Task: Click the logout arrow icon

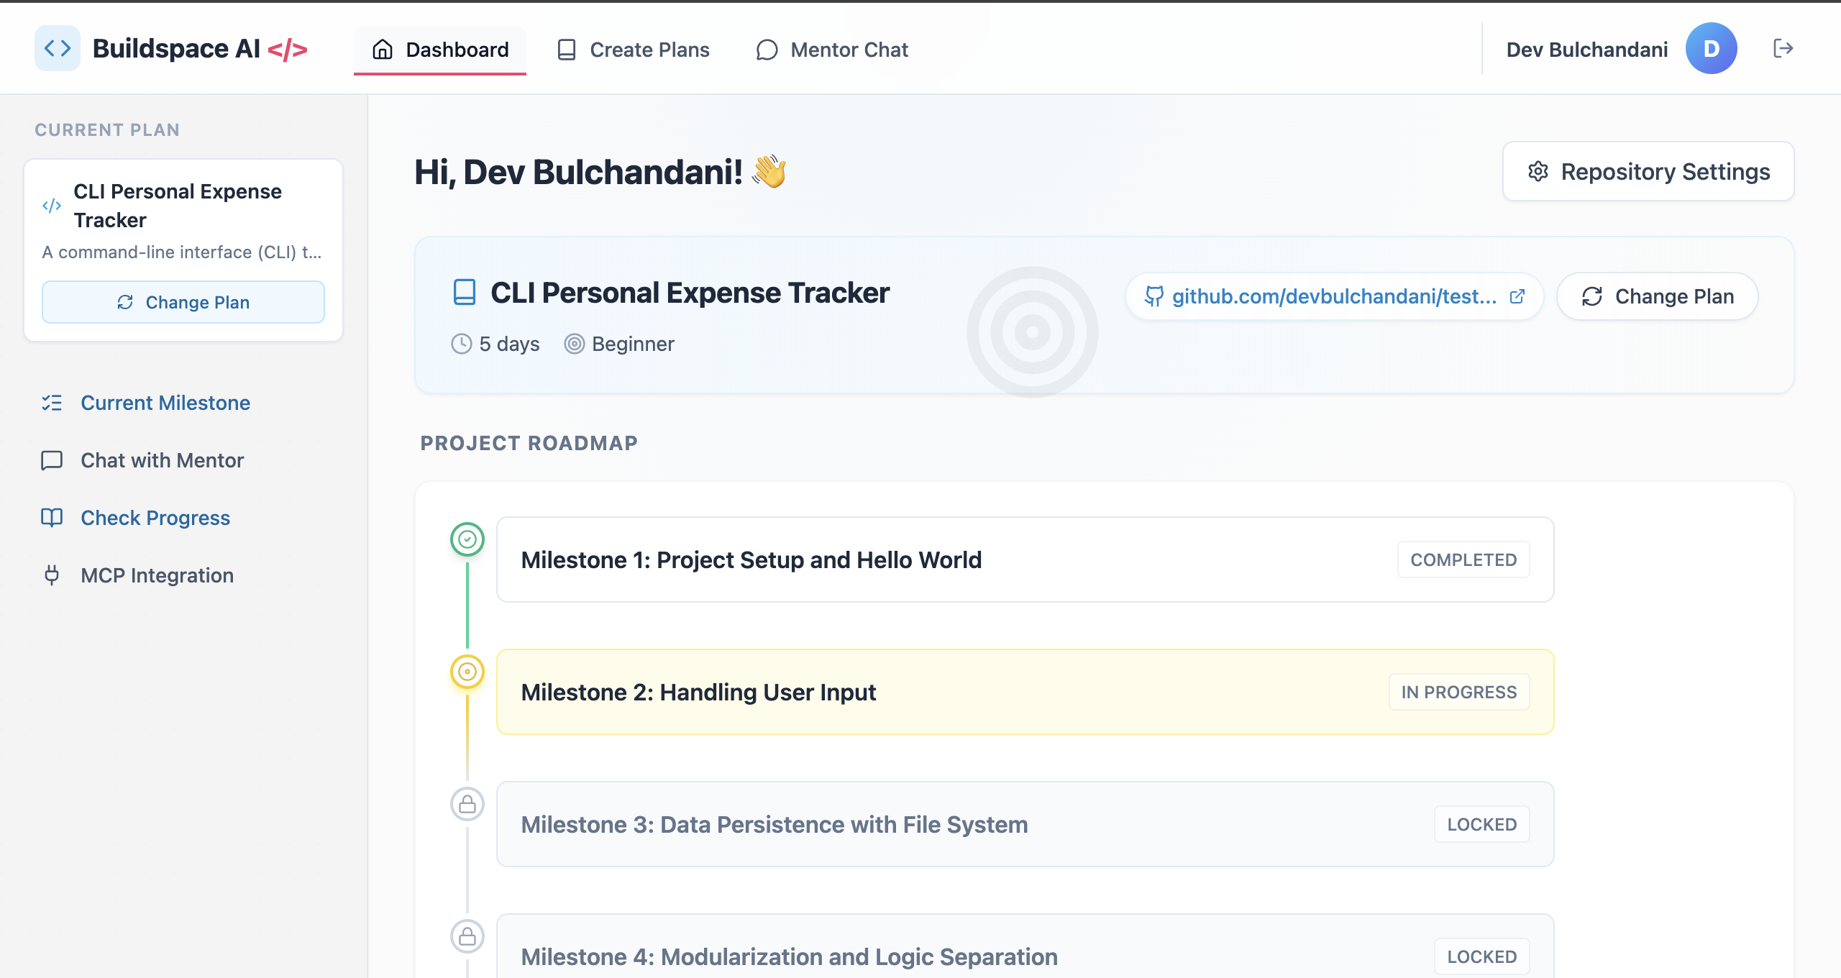Action: (x=1783, y=49)
